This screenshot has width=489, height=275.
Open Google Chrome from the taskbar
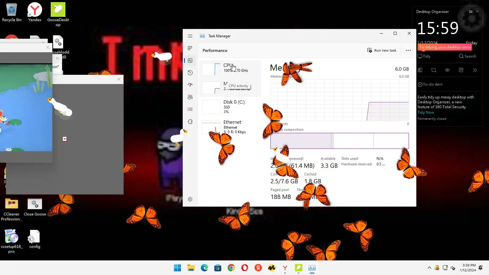coord(231,268)
